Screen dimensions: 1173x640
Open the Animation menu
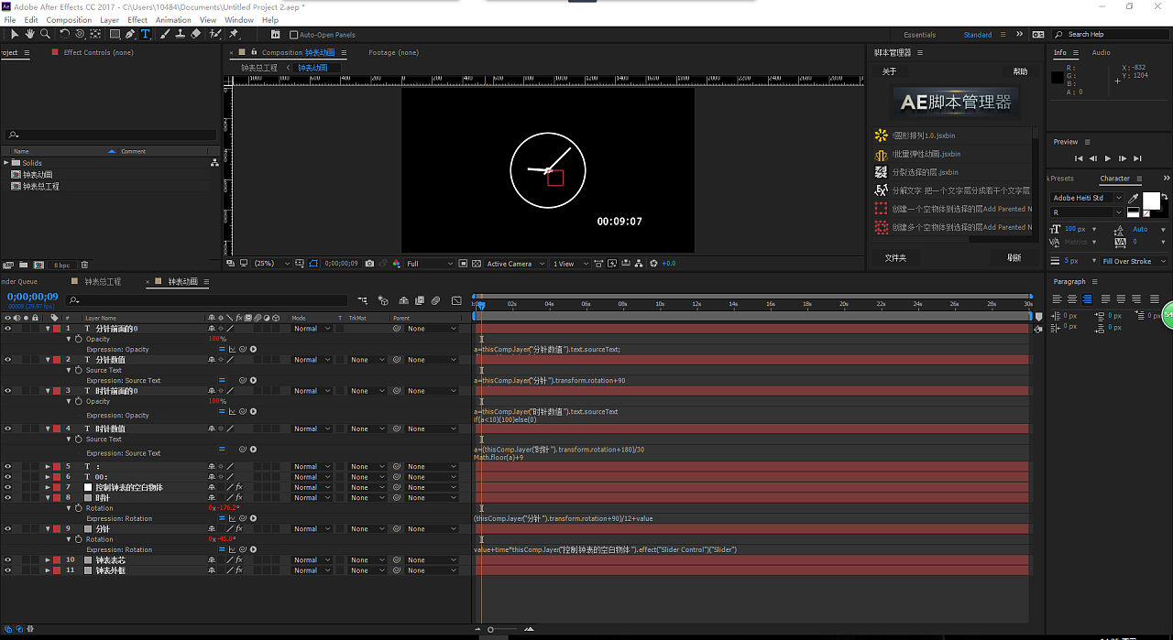click(x=173, y=19)
